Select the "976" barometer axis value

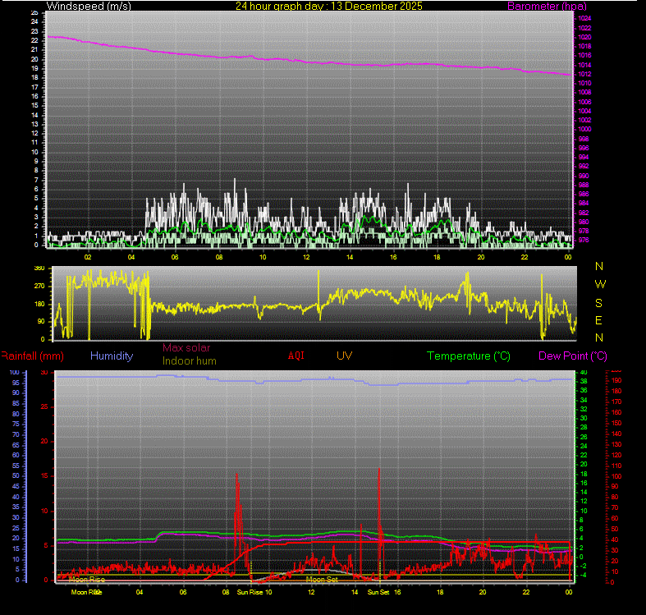click(x=584, y=240)
